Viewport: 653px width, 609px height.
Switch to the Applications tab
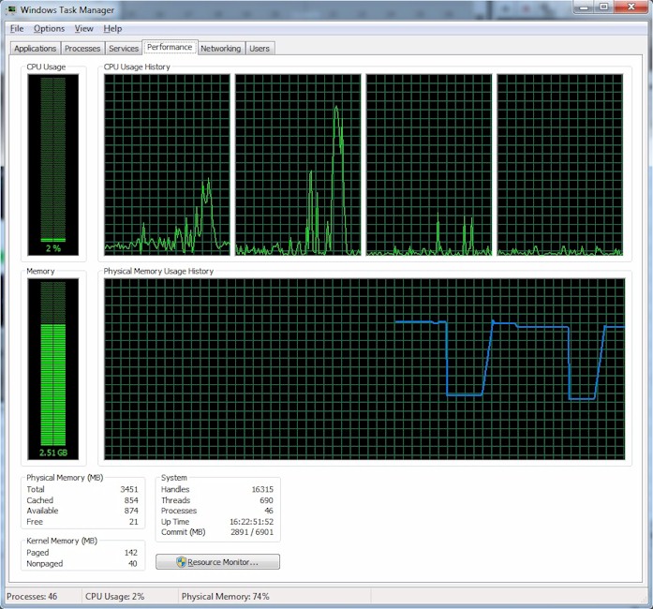pos(36,49)
